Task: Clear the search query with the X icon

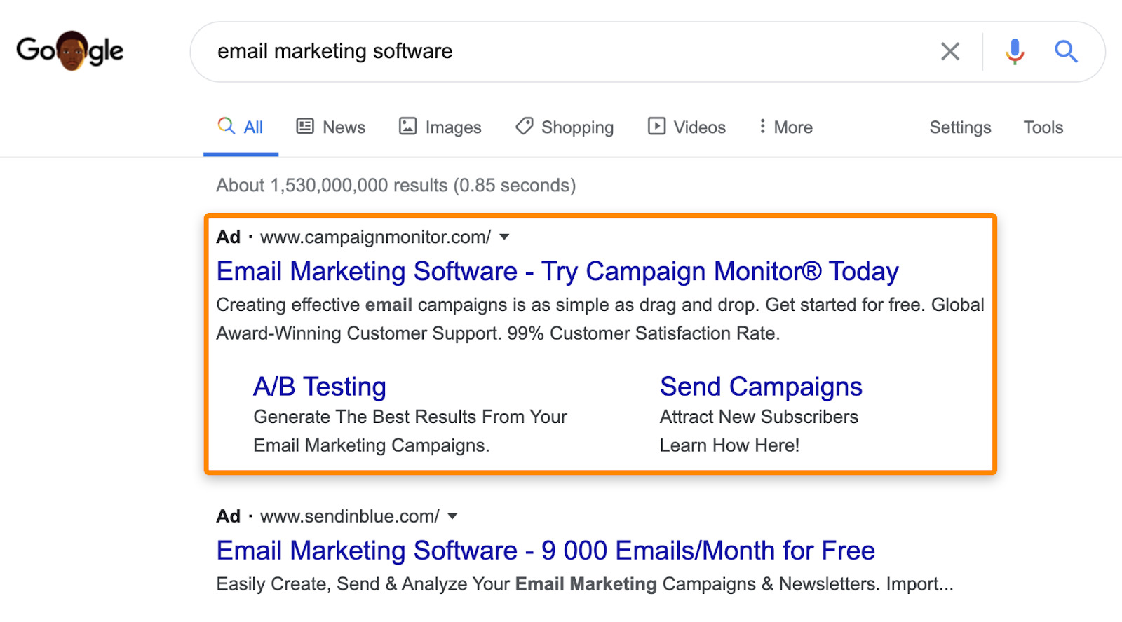Action: tap(950, 51)
